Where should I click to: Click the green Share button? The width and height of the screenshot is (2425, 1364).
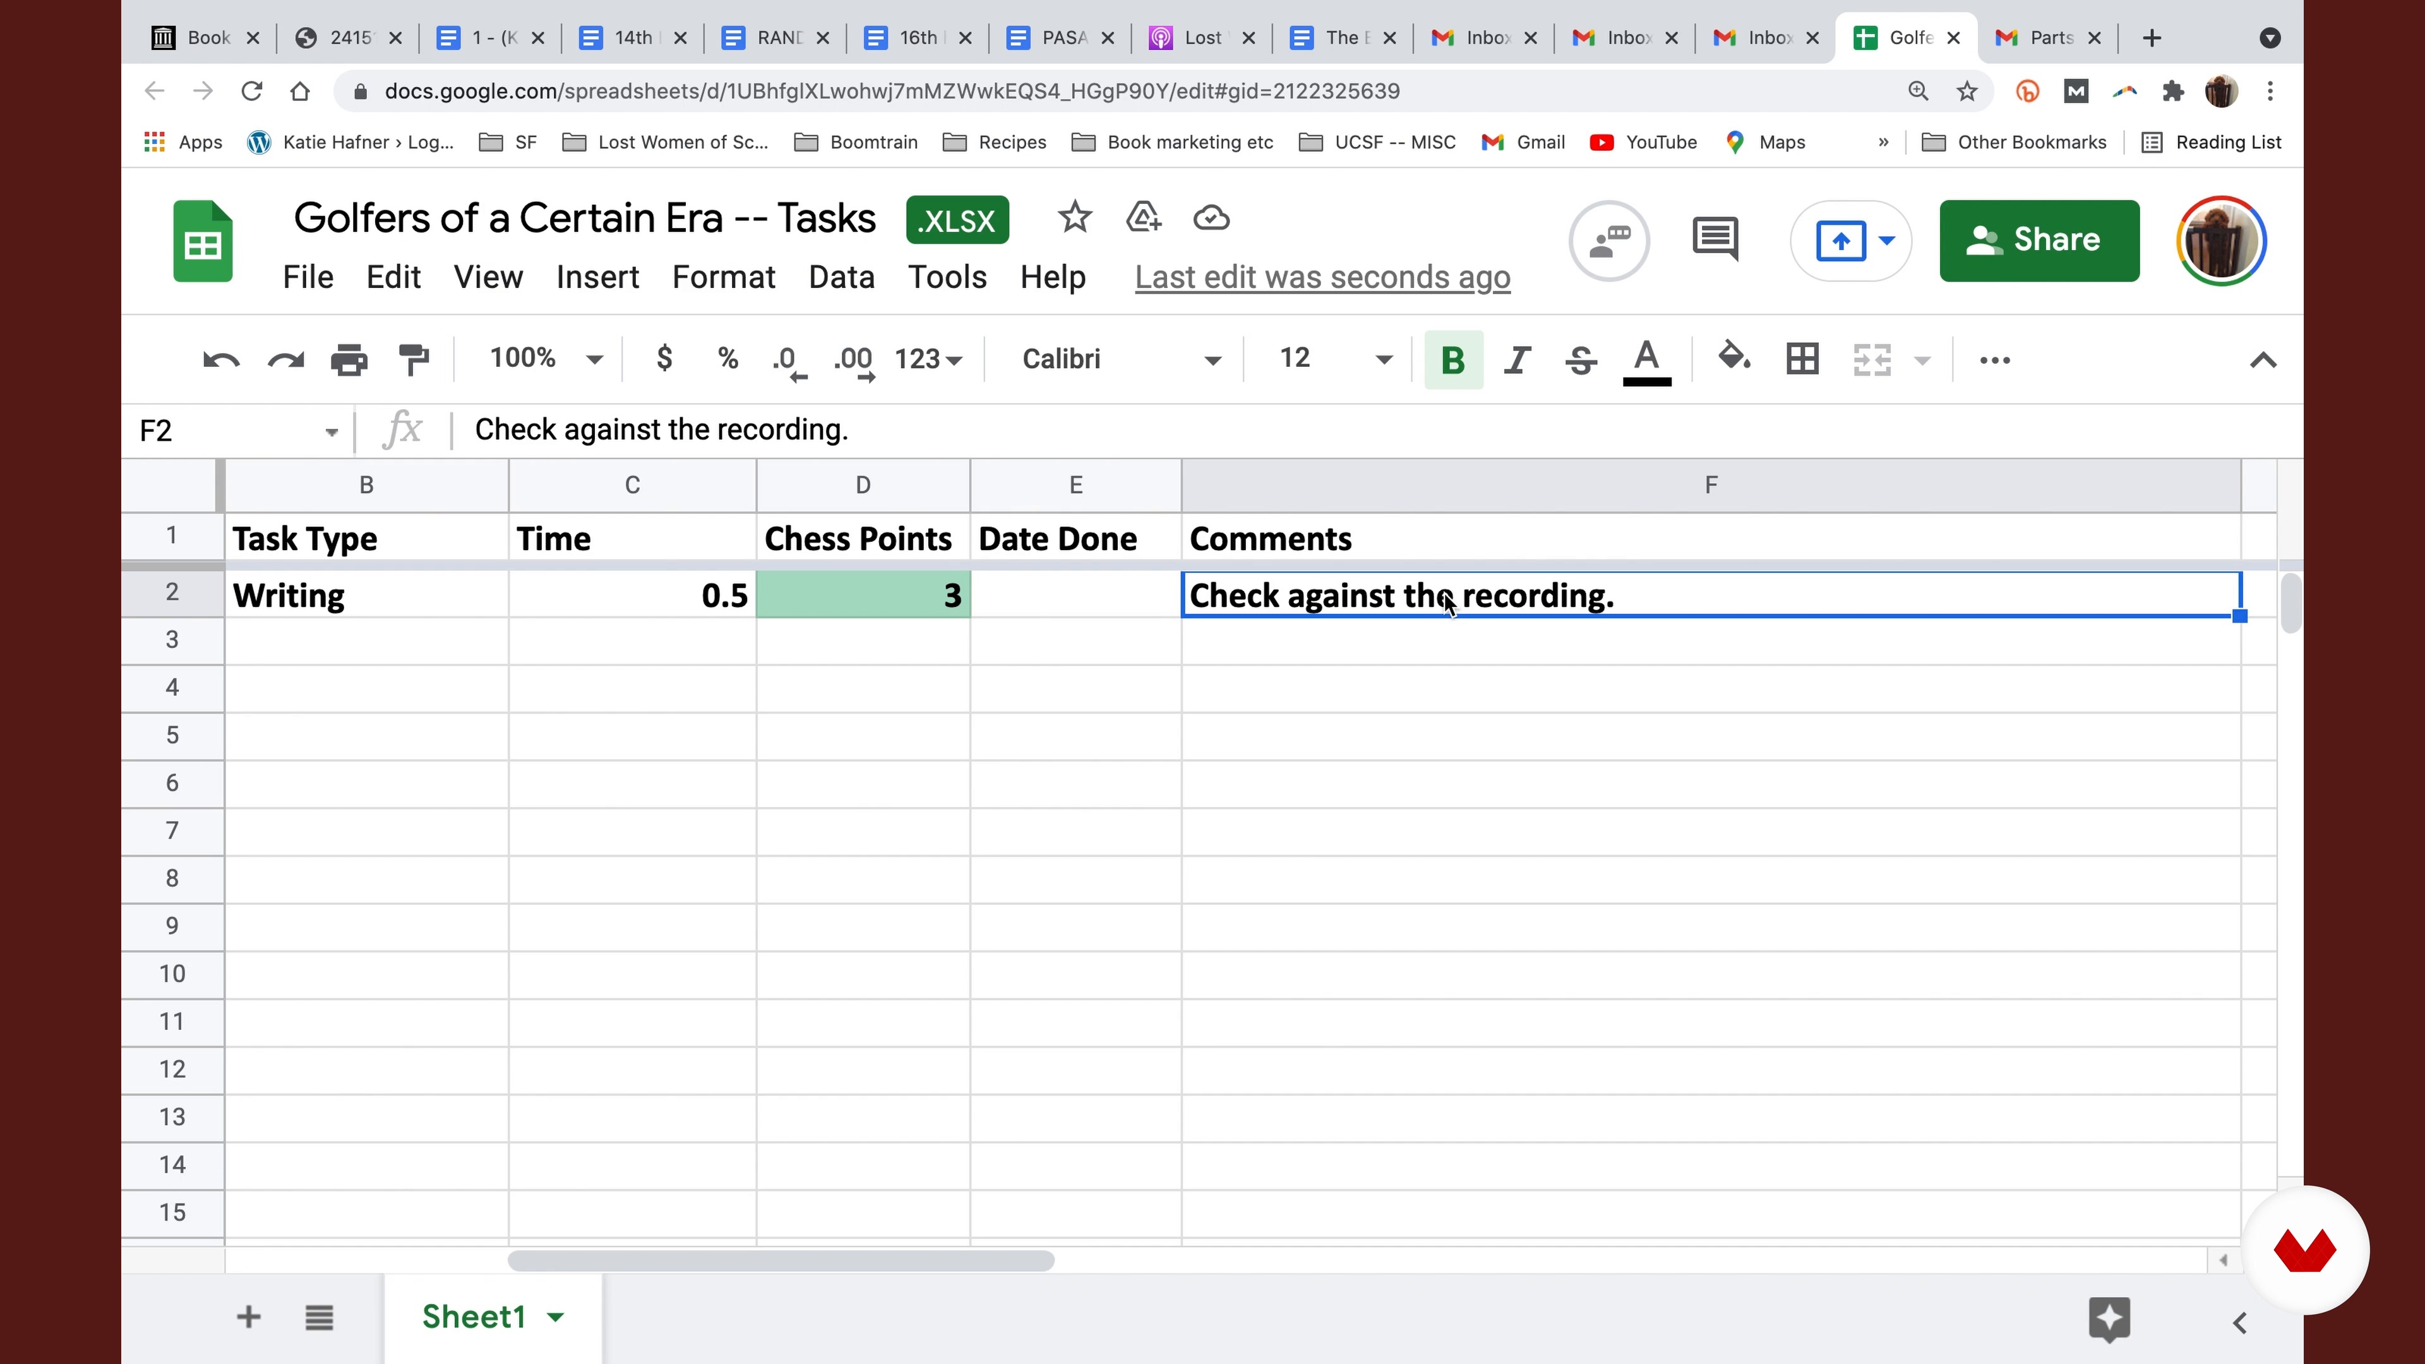[2039, 240]
